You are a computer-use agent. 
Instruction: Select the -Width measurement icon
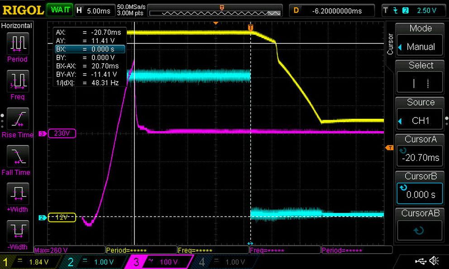coord(18,231)
